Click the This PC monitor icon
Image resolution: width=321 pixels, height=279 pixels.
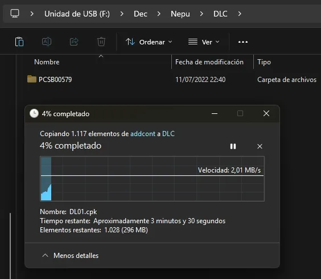[x=15, y=14]
